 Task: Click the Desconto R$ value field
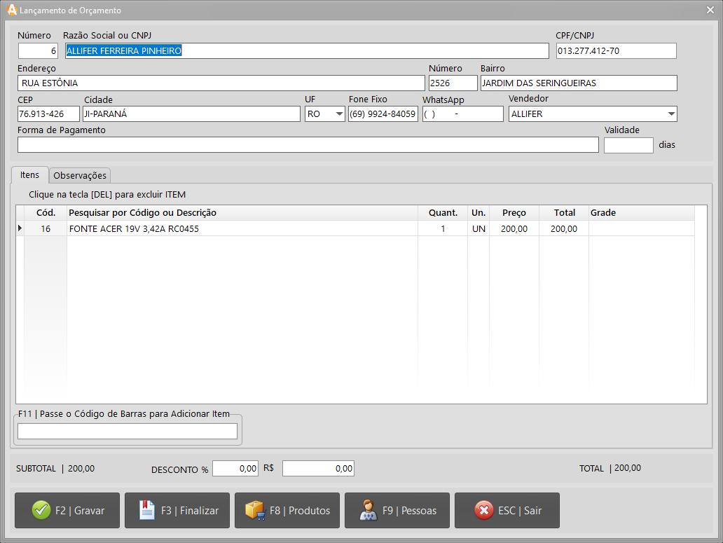(317, 469)
